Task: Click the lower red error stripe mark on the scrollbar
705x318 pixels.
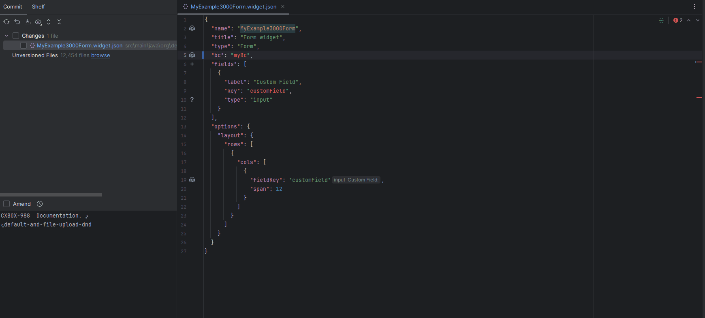Action: 699,98
